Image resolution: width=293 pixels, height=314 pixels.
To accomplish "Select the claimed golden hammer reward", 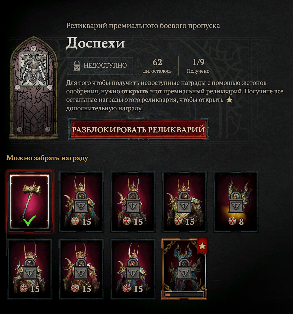I will pos(30,202).
